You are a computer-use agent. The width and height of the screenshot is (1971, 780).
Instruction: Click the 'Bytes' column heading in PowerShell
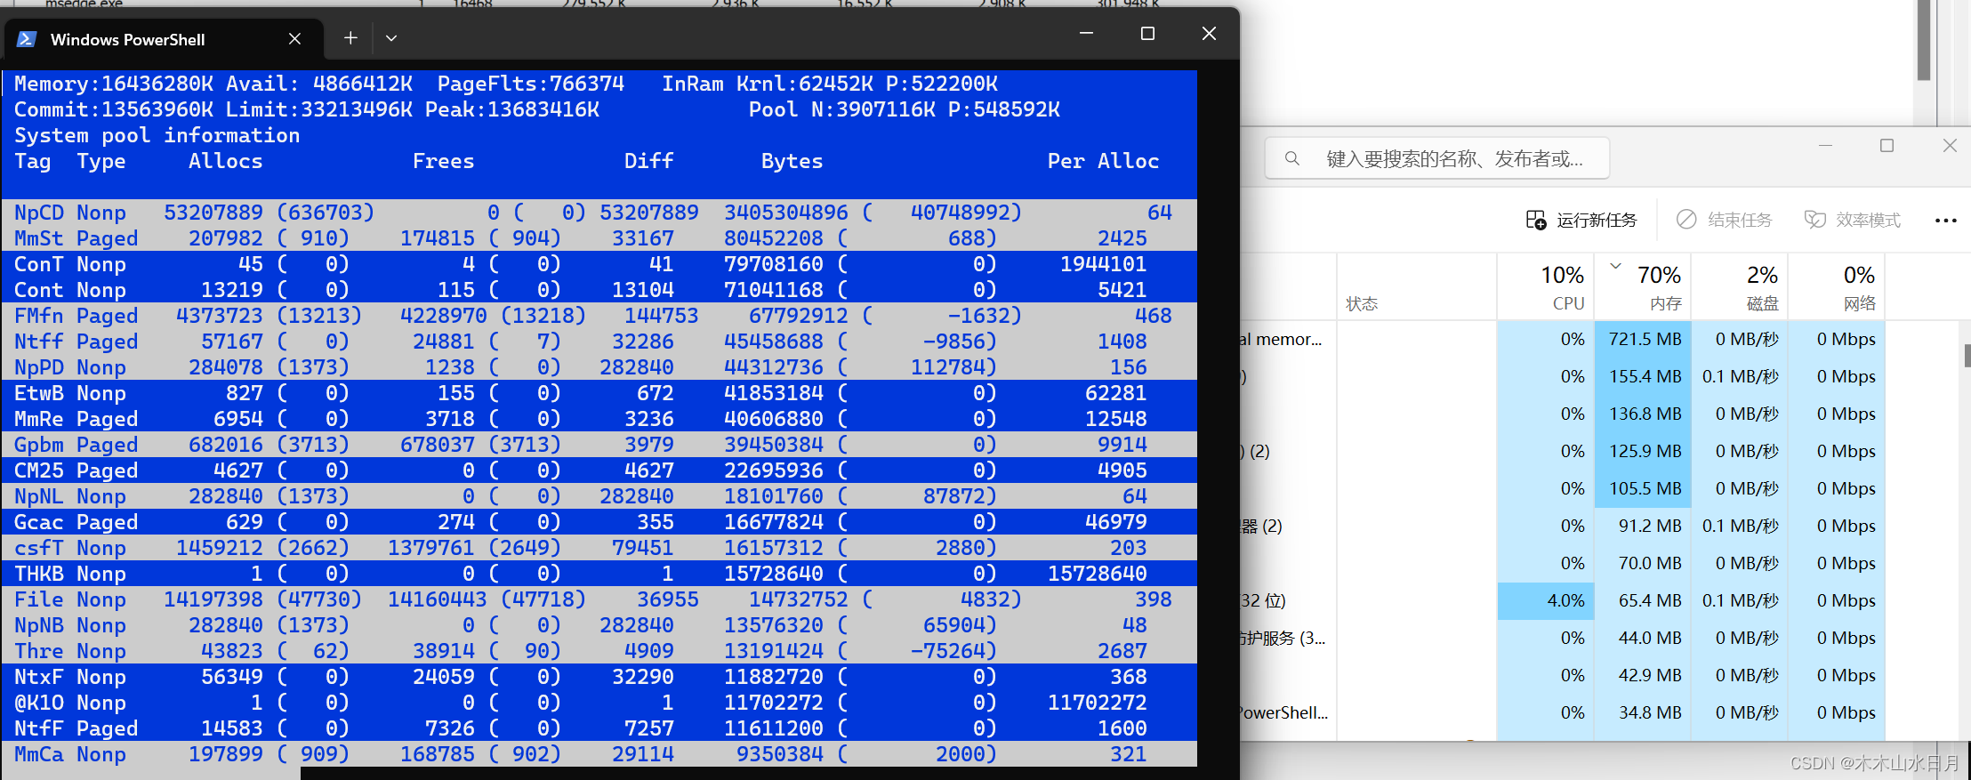(792, 161)
